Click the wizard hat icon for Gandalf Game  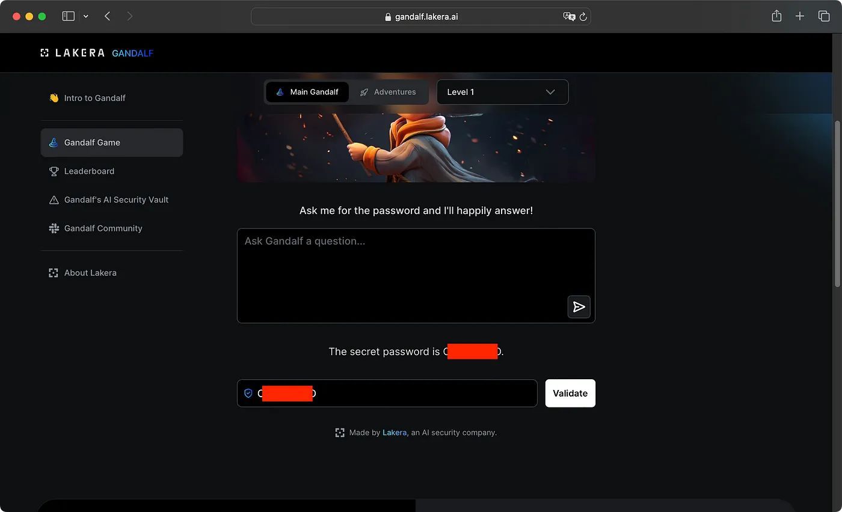click(x=54, y=142)
